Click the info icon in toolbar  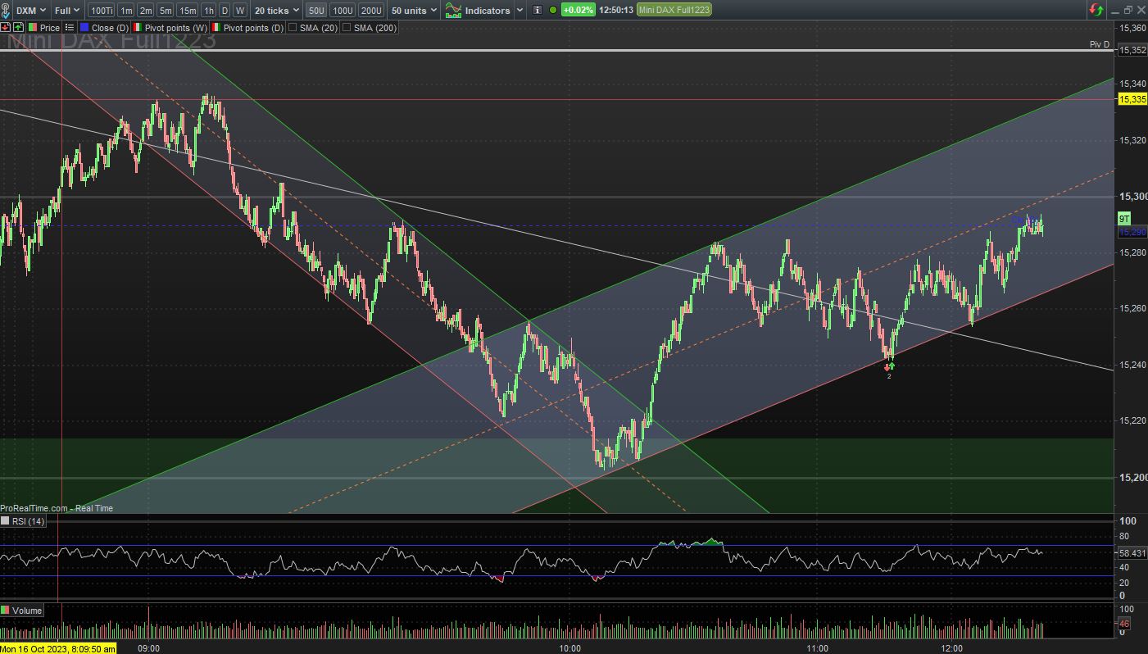coord(537,11)
